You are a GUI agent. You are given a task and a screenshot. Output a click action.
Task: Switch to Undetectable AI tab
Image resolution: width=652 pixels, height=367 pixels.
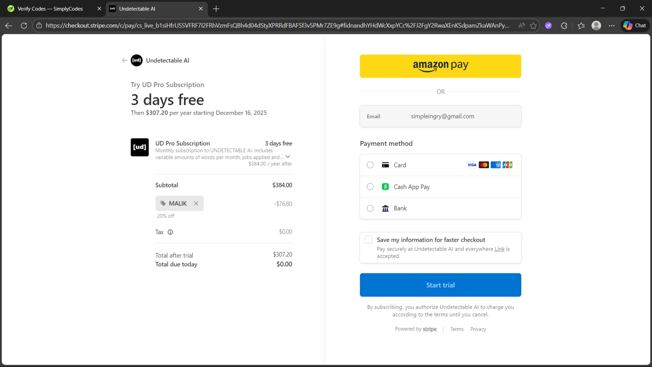[x=156, y=9]
